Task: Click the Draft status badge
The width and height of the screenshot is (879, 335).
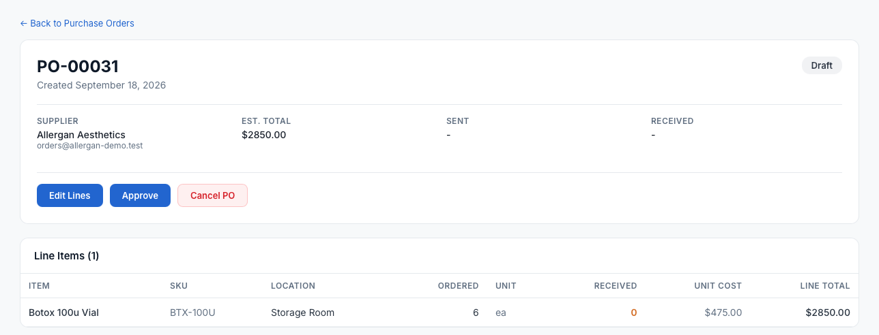Action: [x=822, y=65]
